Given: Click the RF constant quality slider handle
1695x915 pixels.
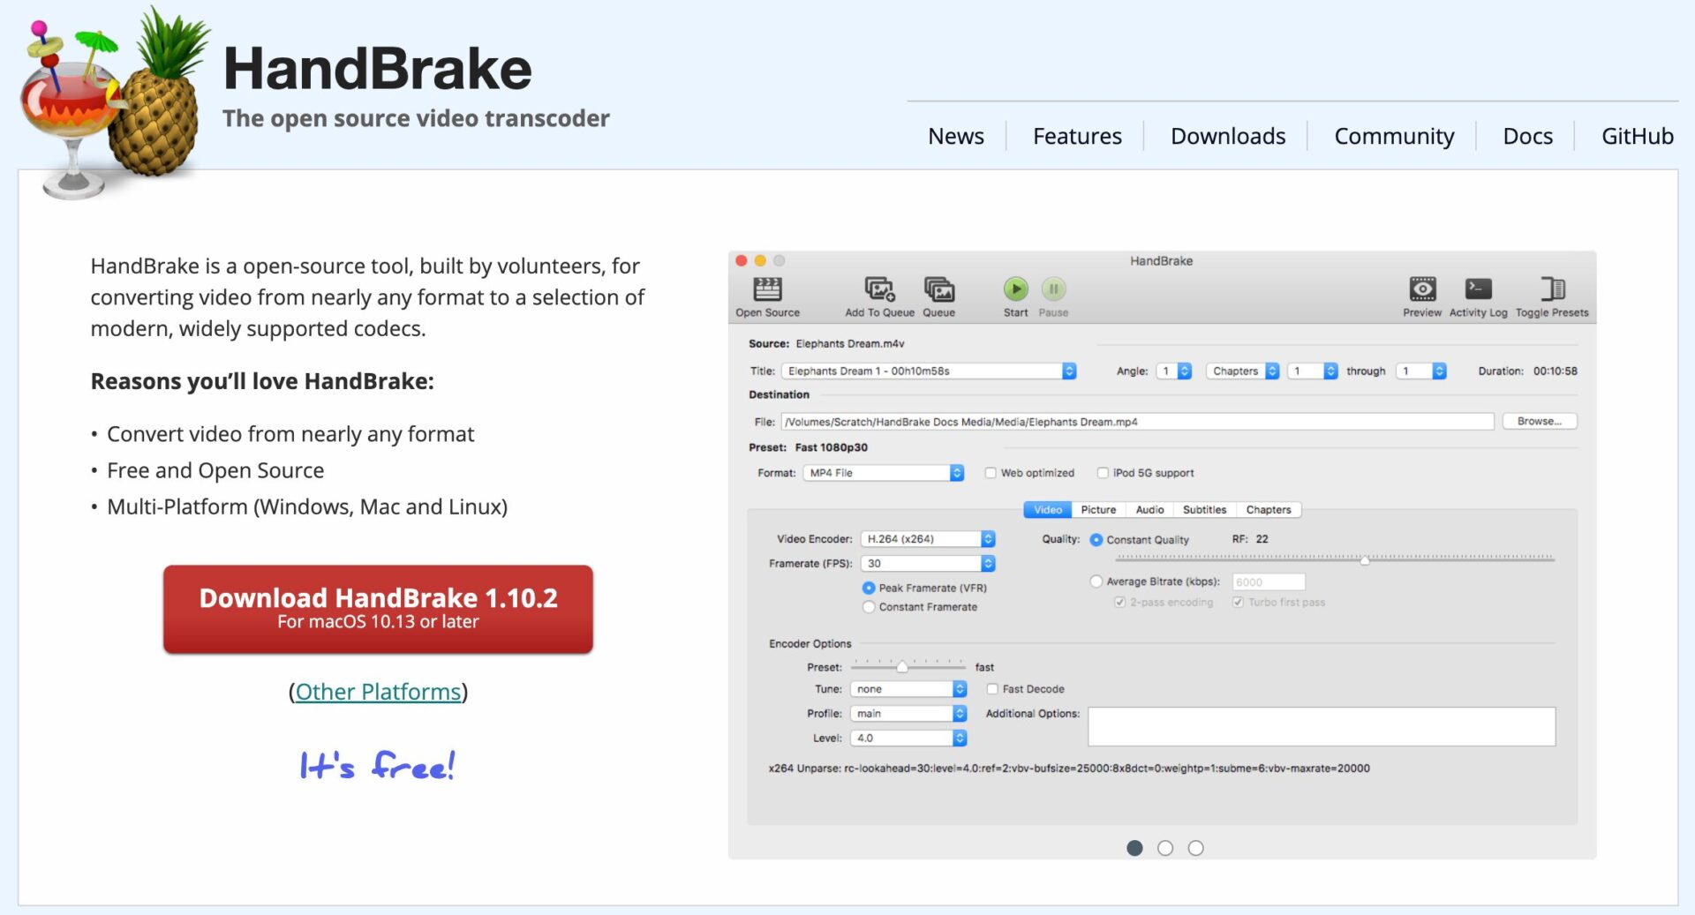Looking at the screenshot, I should pyautogui.click(x=1365, y=560).
